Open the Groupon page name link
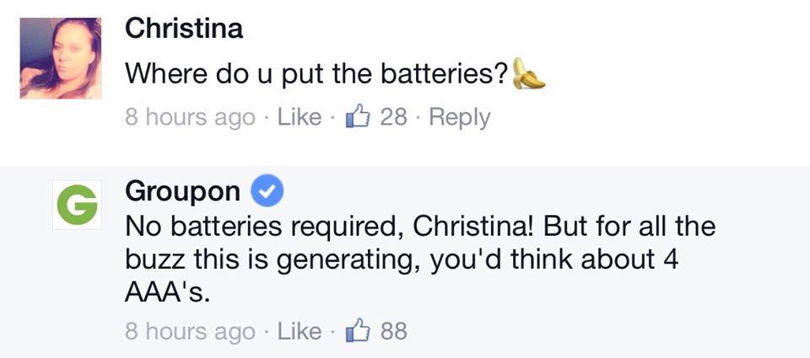This screenshot has width=810, height=358. 182,192
